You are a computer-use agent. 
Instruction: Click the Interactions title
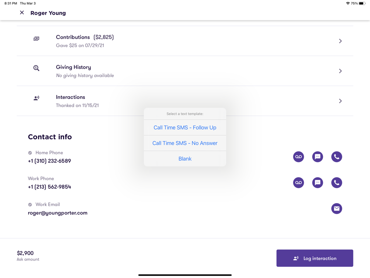71,97
